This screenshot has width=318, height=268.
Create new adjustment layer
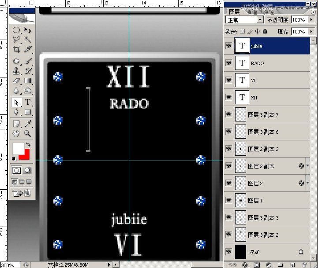[269, 264]
